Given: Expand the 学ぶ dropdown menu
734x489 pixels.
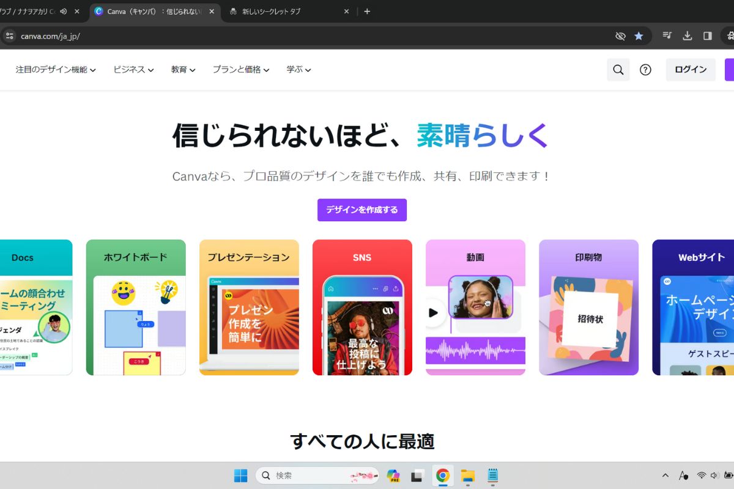Looking at the screenshot, I should 299,70.
